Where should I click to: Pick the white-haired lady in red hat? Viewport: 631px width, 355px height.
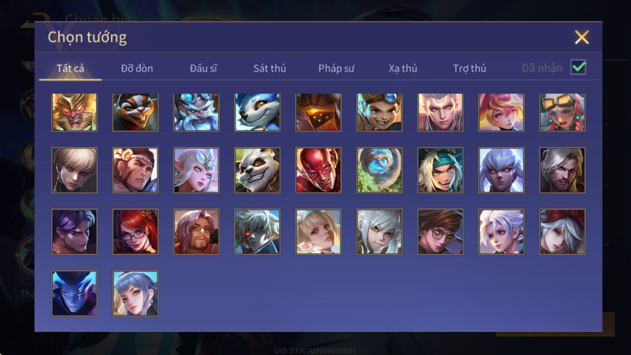562,232
